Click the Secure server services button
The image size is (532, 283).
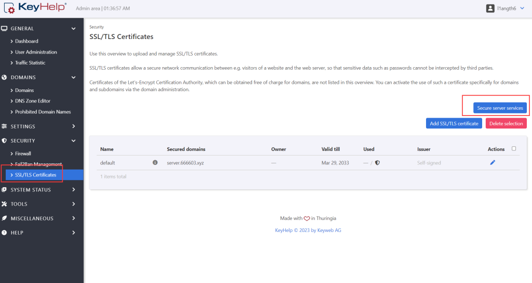click(x=500, y=108)
